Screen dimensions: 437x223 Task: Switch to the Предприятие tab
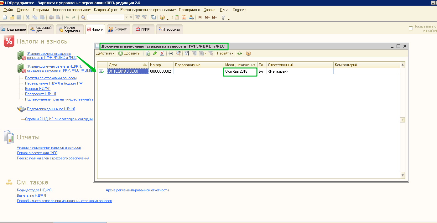tap(13, 29)
